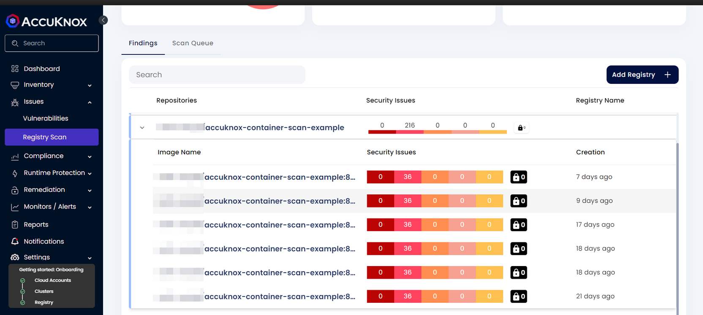The height and width of the screenshot is (315, 703).
Task: Collapse the sidebar with the arrow button
Action: point(103,20)
